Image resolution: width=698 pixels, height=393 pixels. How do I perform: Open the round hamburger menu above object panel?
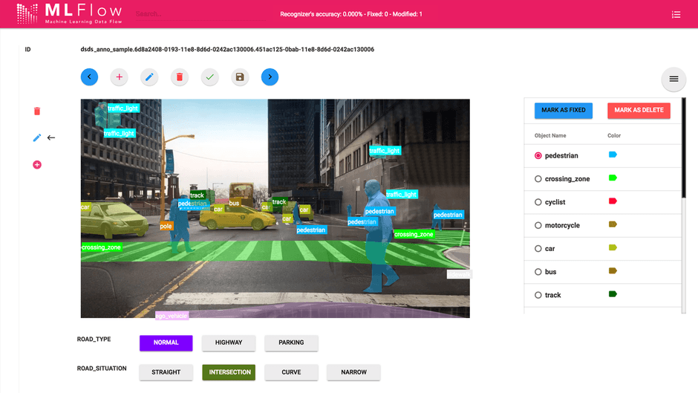pos(673,79)
